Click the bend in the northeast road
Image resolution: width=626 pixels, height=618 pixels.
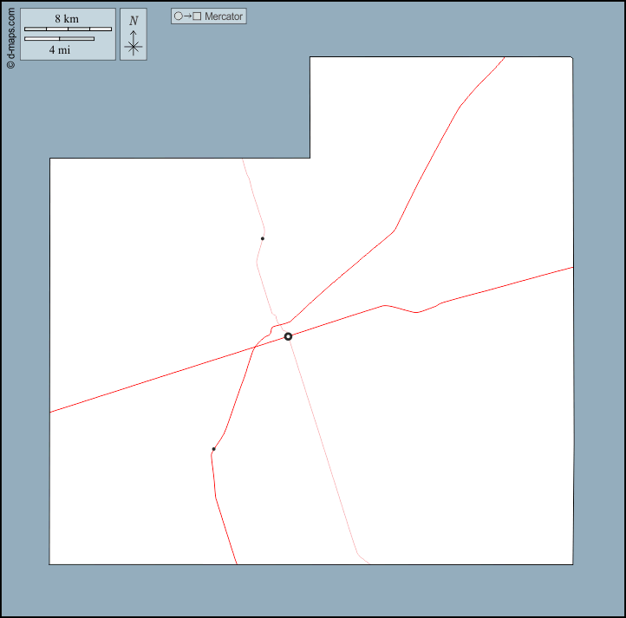point(395,231)
